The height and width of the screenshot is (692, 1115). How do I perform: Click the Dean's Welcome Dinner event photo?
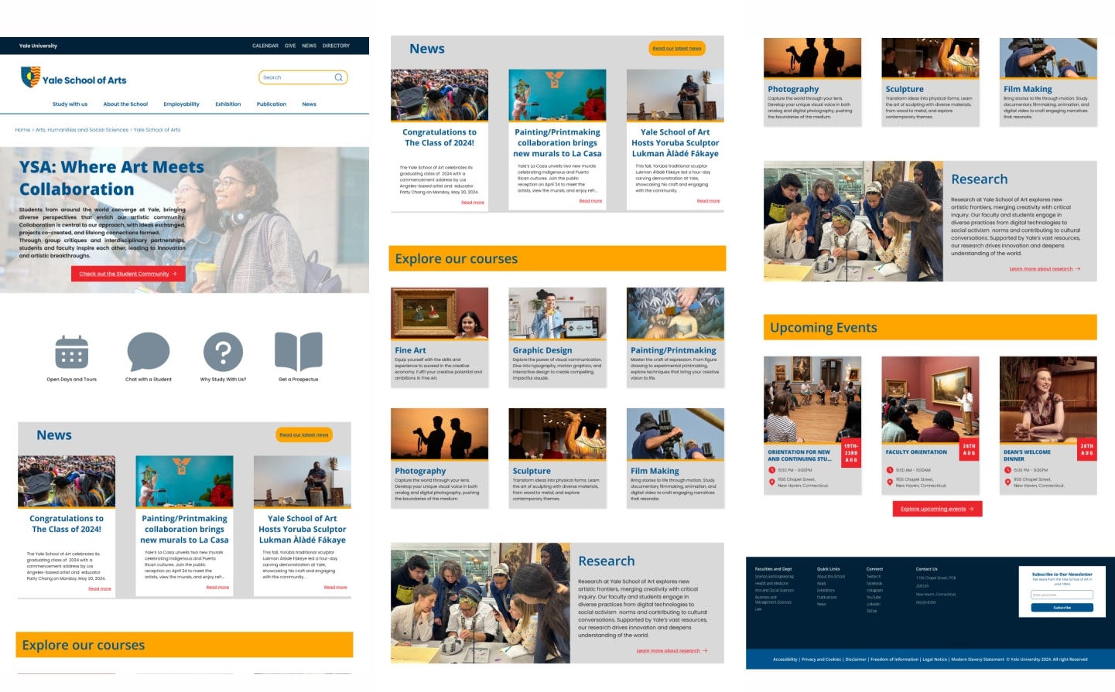(x=1048, y=399)
